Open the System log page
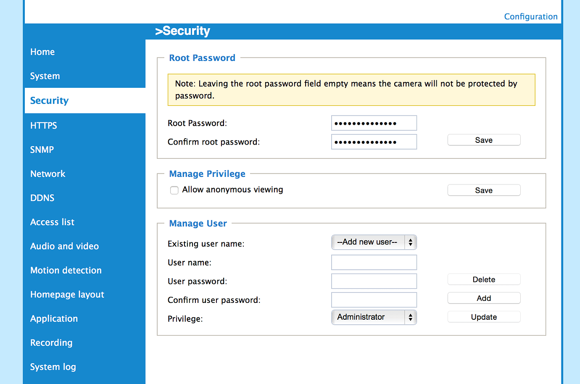The height and width of the screenshot is (384, 580). click(x=53, y=367)
